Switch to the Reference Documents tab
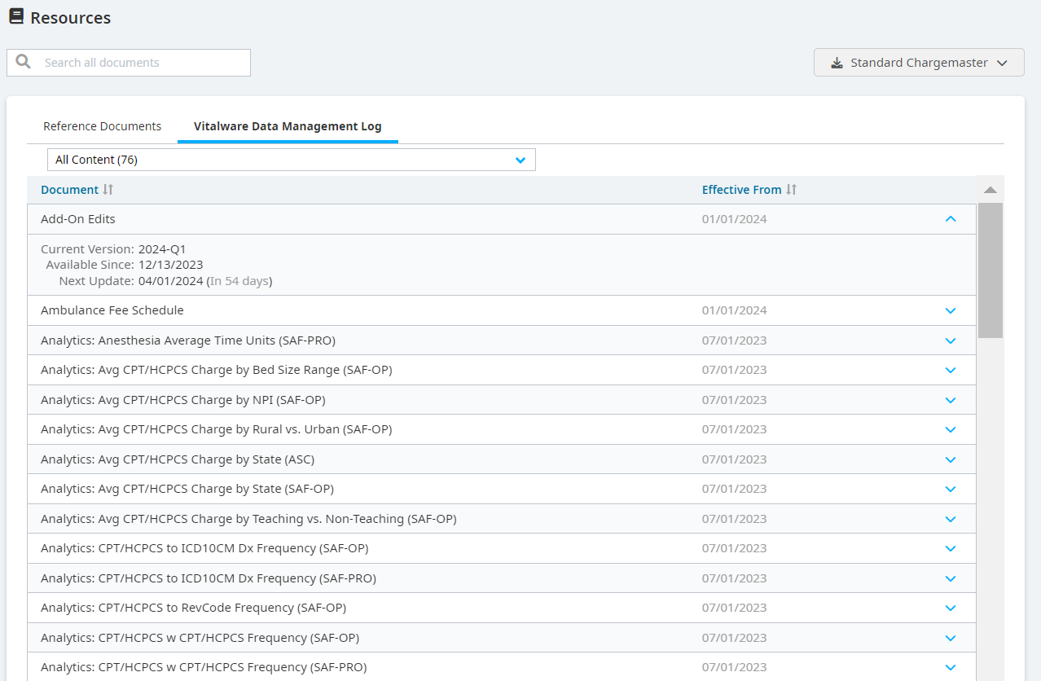The height and width of the screenshot is (681, 1041). click(x=102, y=126)
